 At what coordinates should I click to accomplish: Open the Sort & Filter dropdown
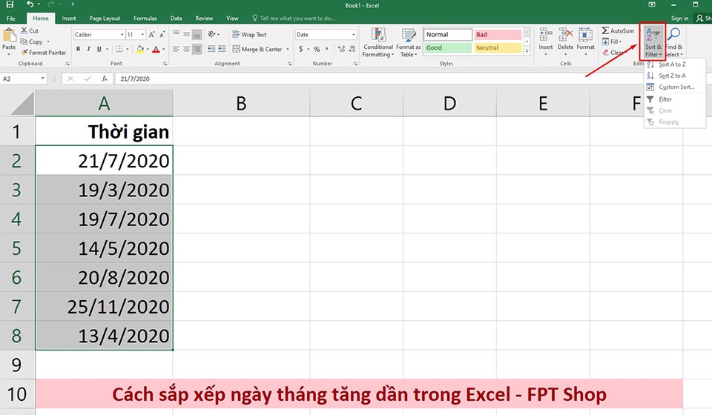point(653,43)
